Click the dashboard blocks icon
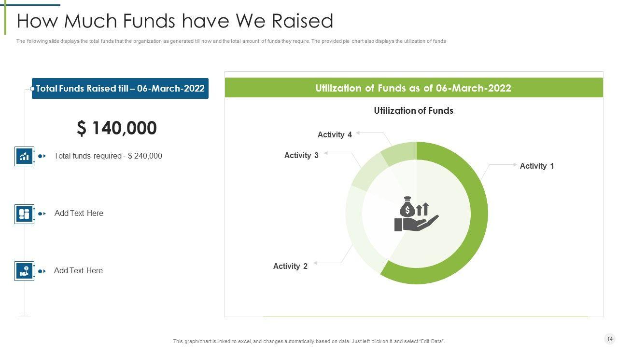618x347 pixels. (24, 214)
